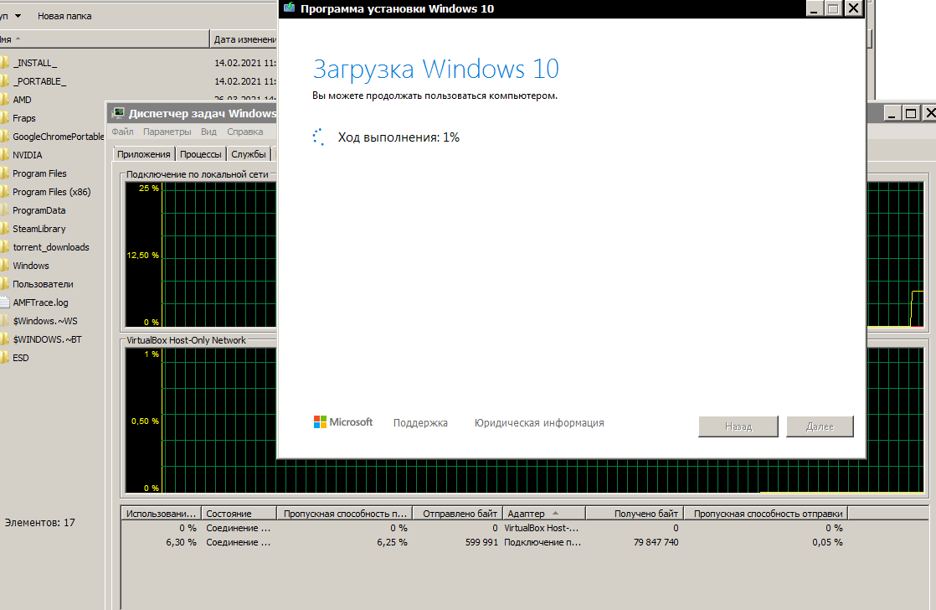Sort Explorer list by the Имя column

click(x=105, y=39)
